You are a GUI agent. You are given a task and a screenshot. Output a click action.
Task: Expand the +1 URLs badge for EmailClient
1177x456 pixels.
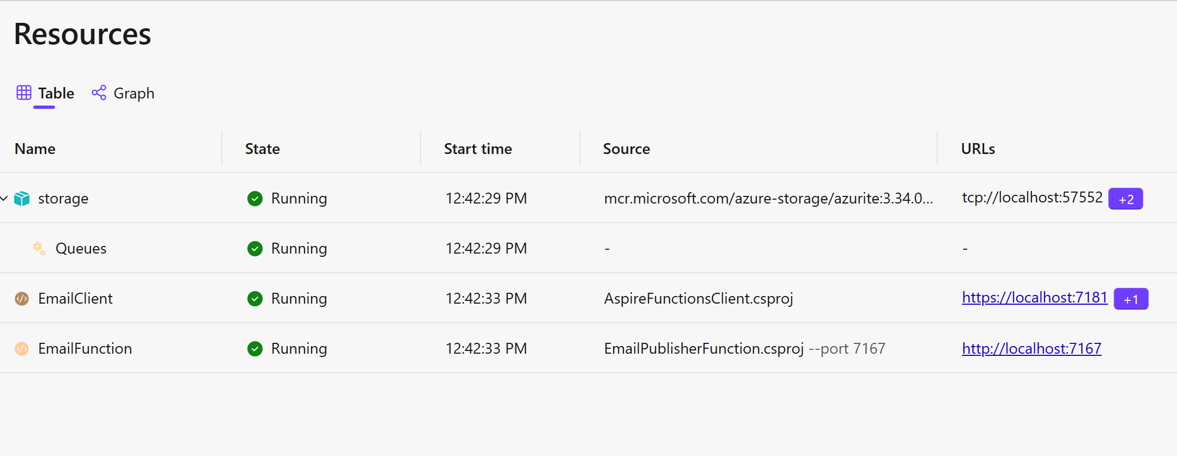pyautogui.click(x=1131, y=299)
